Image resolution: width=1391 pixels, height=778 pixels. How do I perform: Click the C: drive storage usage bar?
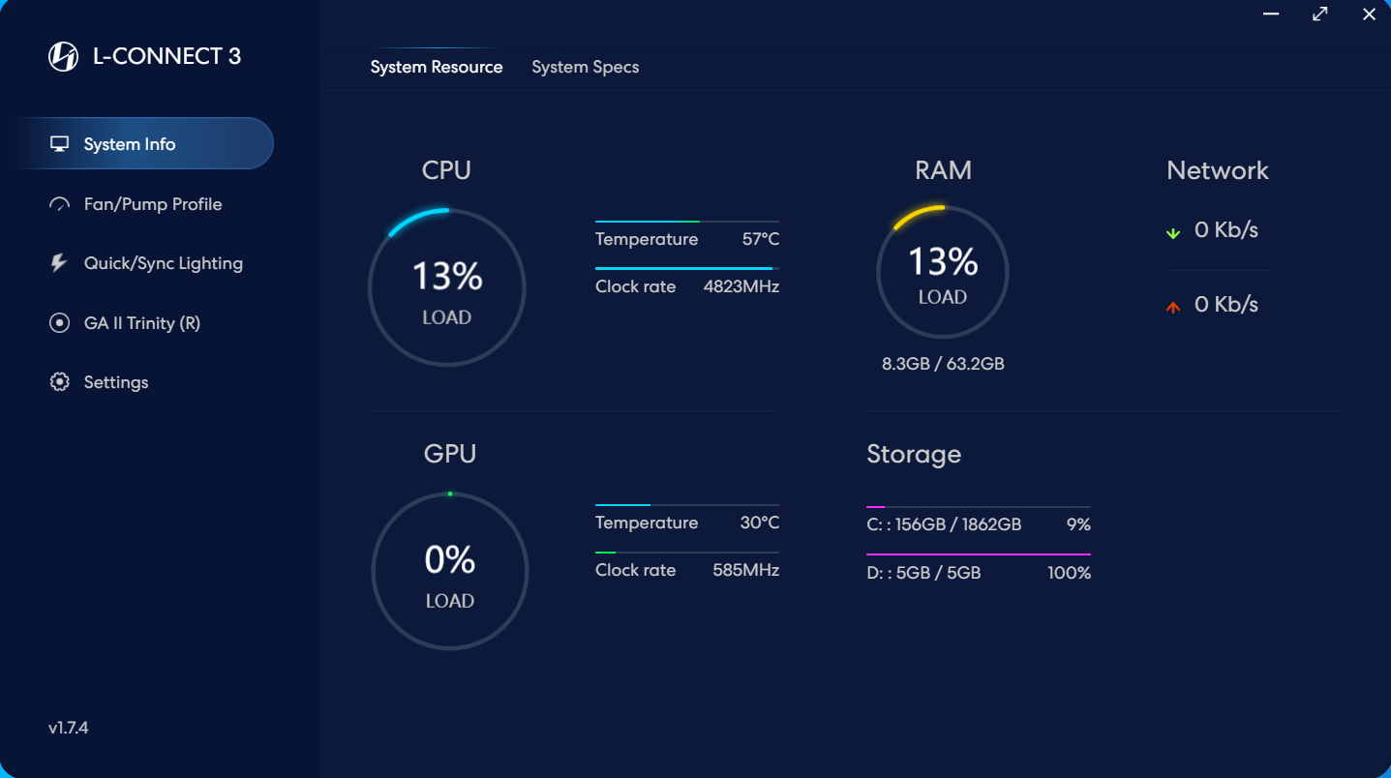click(978, 507)
